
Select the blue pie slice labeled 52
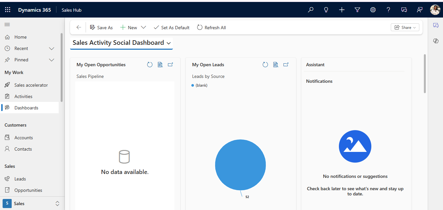tap(240, 165)
